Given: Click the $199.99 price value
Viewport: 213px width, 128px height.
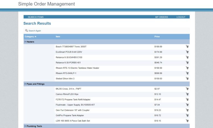Looking at the screenshot, I should [158, 68].
